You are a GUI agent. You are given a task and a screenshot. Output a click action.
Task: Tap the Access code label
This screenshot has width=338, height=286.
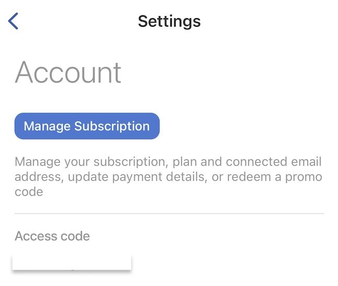pyautogui.click(x=52, y=236)
